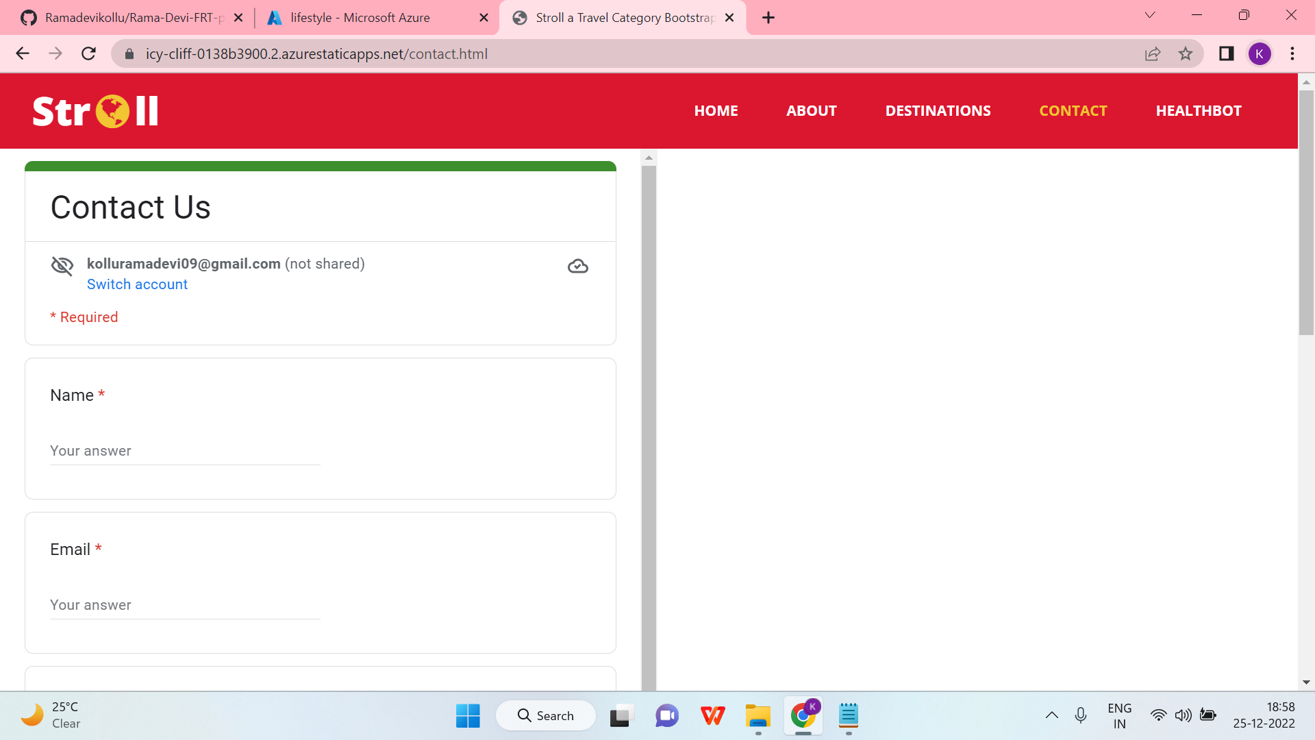The image size is (1315, 740).
Task: Expand hidden icons in the system tray
Action: (x=1052, y=715)
